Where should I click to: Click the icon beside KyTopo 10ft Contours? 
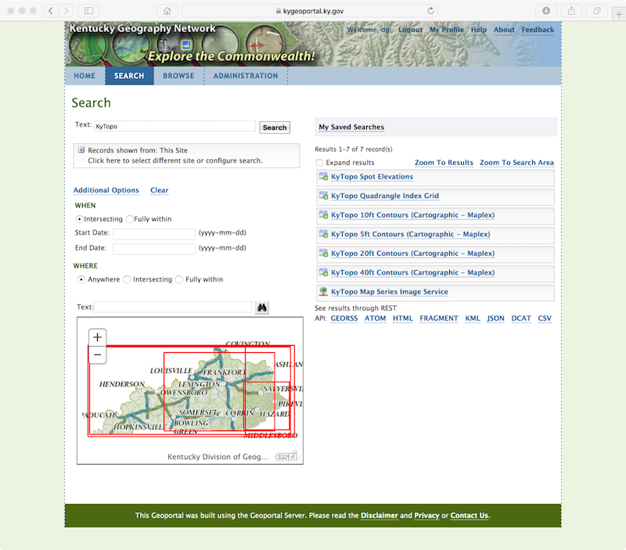point(323,214)
